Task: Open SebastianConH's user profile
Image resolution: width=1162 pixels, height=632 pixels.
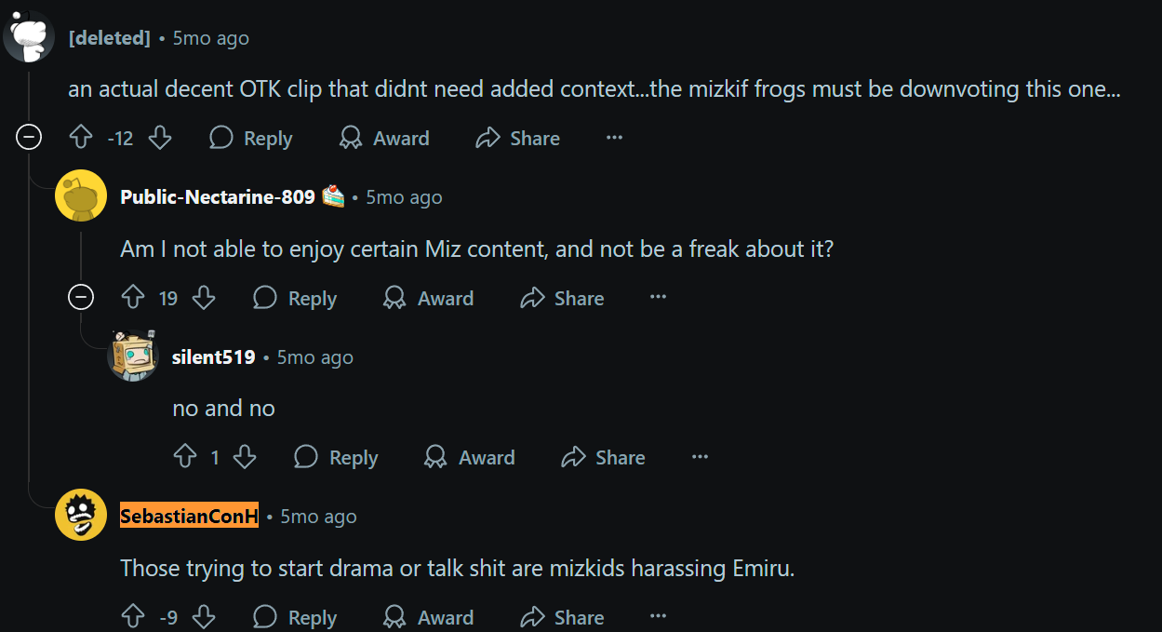Action: coord(189,517)
